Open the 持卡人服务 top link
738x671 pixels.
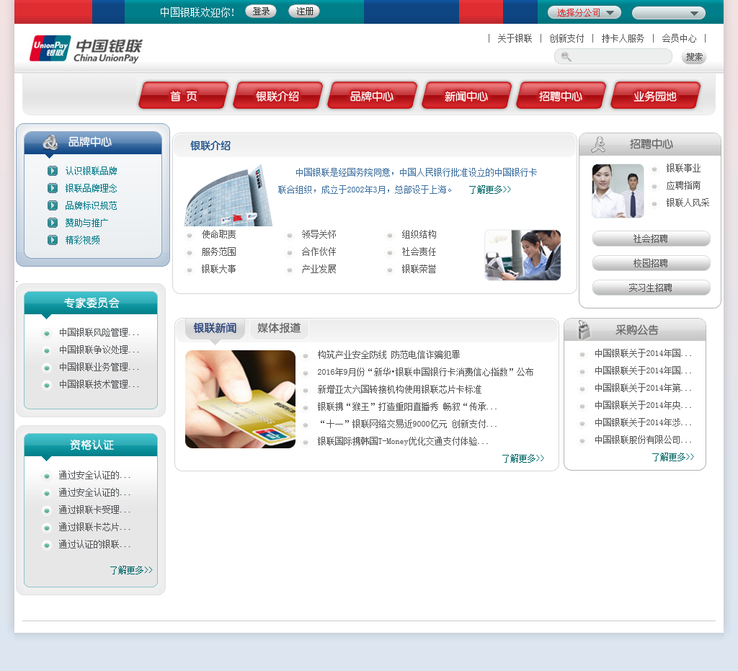623,39
